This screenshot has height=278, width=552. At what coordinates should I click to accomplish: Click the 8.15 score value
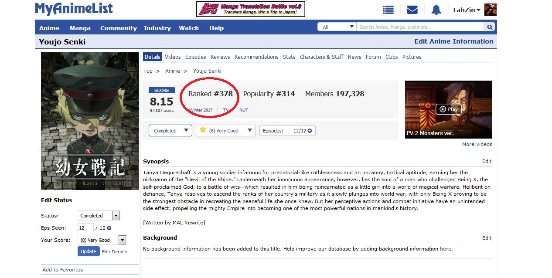click(162, 102)
